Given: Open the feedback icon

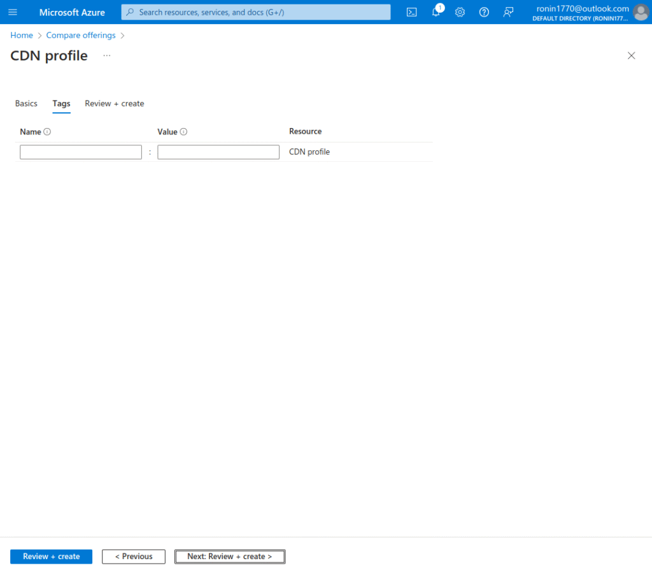Looking at the screenshot, I should click(x=507, y=12).
